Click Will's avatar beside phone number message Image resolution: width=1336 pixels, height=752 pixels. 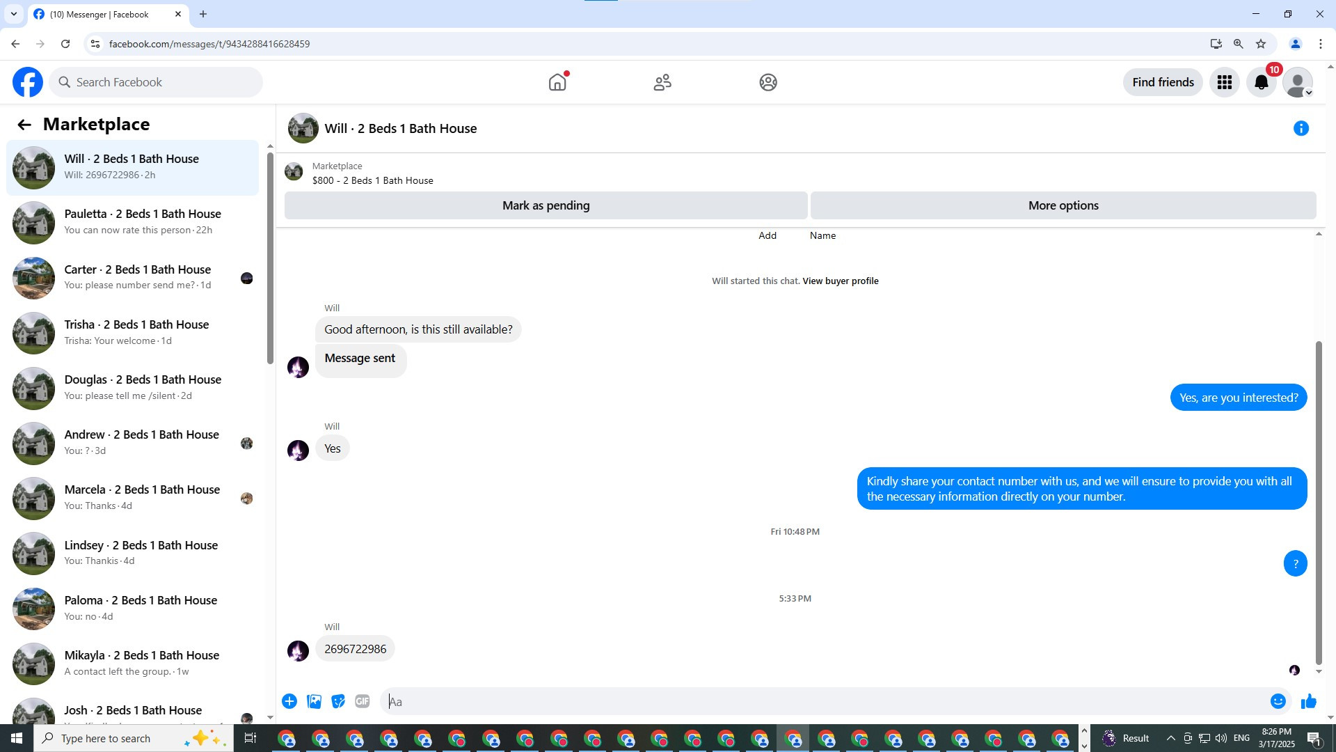tap(299, 651)
